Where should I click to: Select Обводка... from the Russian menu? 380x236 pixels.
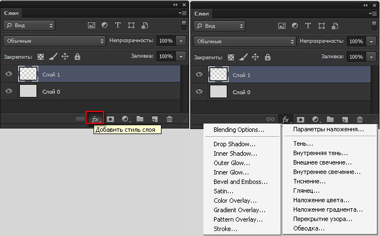pos(309,228)
